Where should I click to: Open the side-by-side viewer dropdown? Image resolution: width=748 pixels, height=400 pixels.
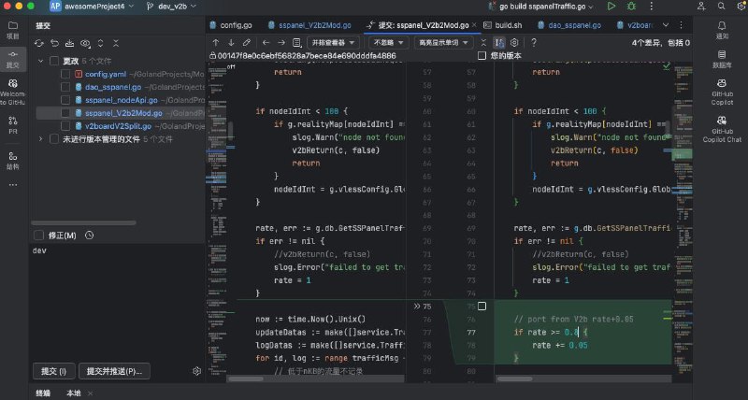333,43
